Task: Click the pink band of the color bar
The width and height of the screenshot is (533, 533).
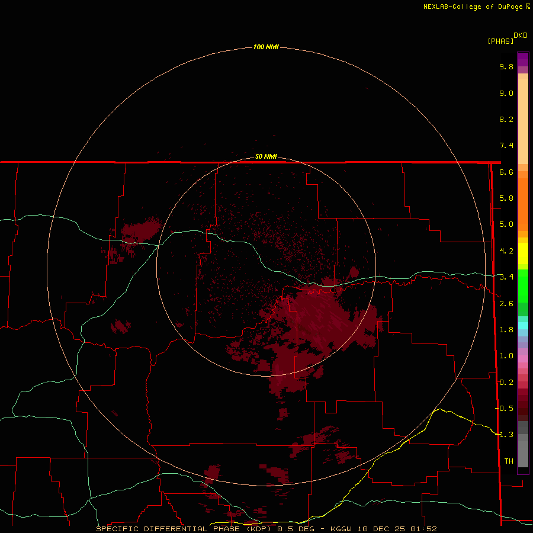Action: click(x=523, y=359)
